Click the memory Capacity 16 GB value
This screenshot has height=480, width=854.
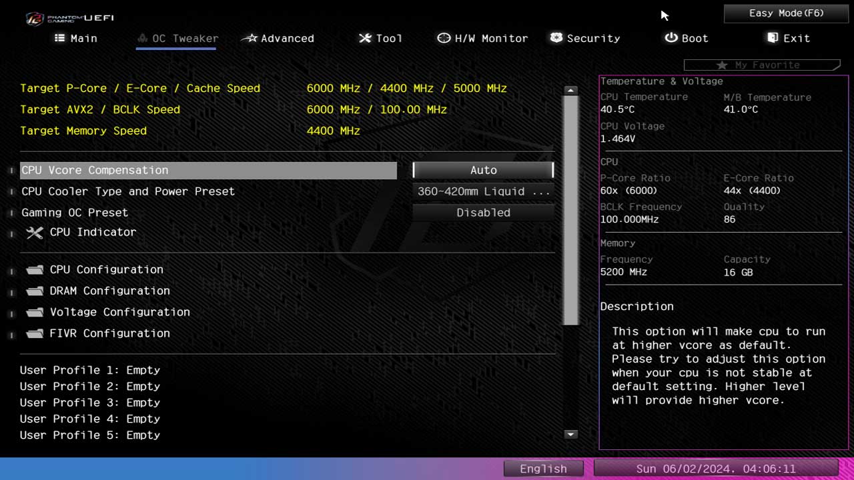(x=738, y=272)
